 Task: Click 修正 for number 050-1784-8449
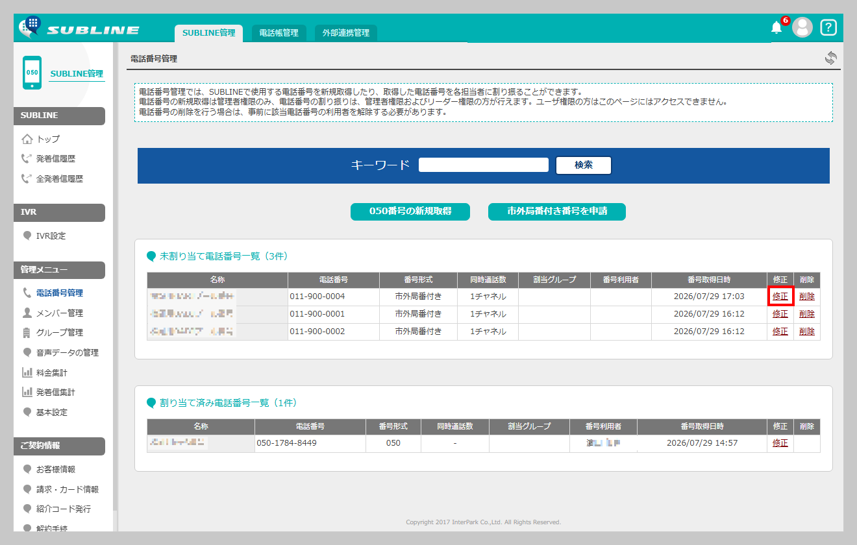pos(780,442)
